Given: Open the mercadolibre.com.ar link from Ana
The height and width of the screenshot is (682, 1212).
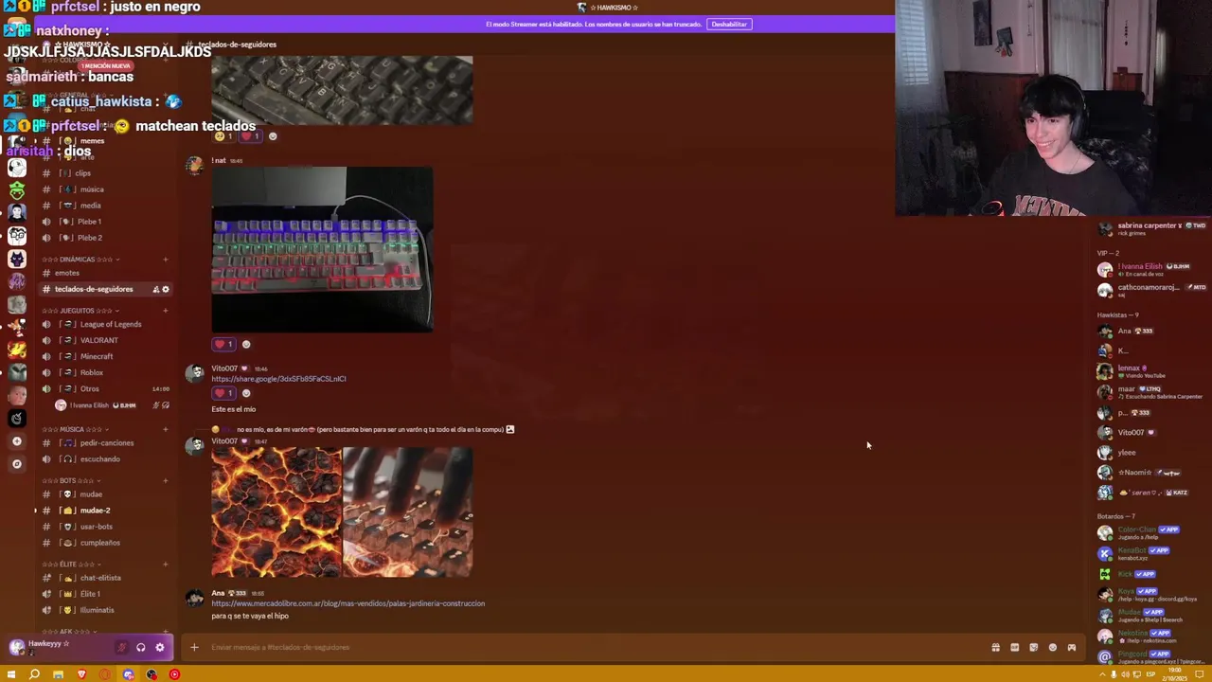Looking at the screenshot, I should coord(348,603).
